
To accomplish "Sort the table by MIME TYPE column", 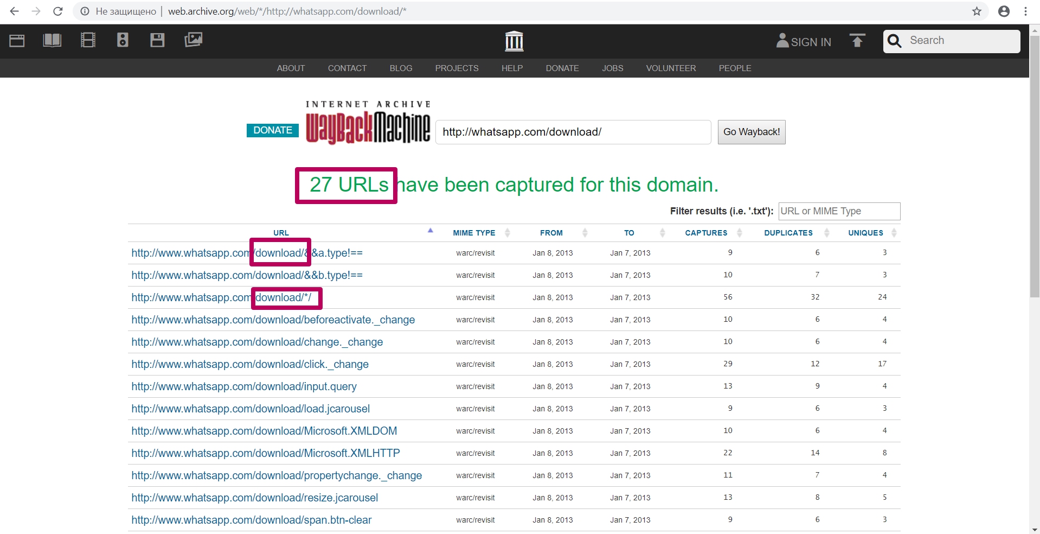I will point(474,233).
